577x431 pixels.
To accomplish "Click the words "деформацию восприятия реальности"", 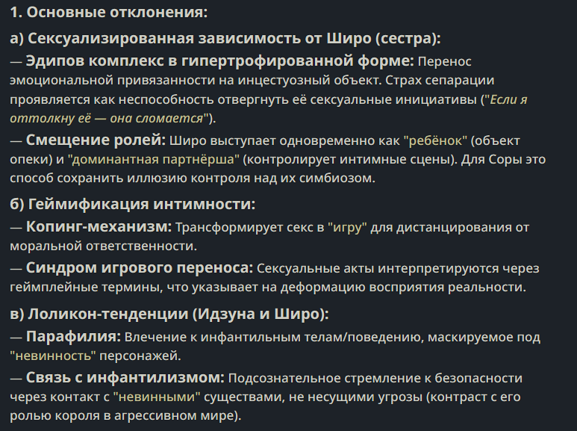I will click(x=402, y=287).
